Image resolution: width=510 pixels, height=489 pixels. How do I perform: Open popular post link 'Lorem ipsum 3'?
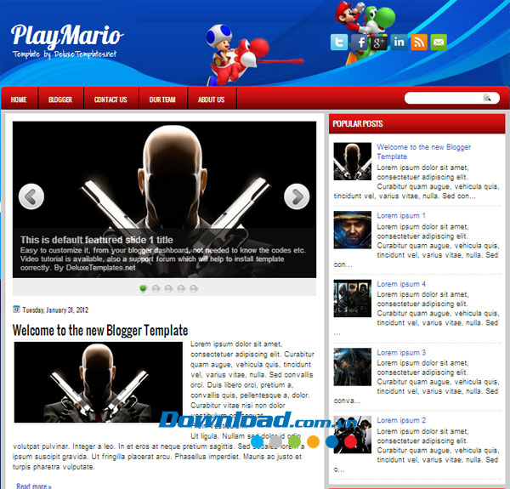pyautogui.click(x=401, y=353)
